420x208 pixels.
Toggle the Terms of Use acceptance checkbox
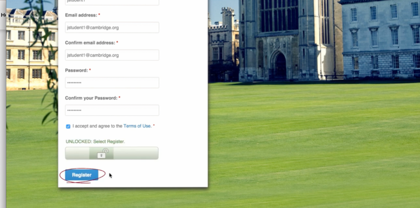click(68, 126)
